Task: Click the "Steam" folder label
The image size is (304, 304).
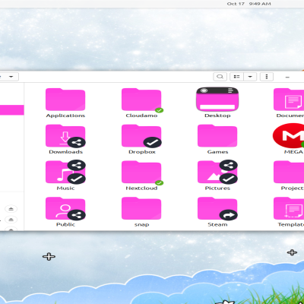Action: 217,224
